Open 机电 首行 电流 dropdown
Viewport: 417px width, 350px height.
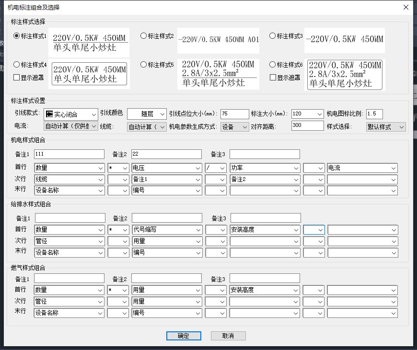click(x=362, y=168)
